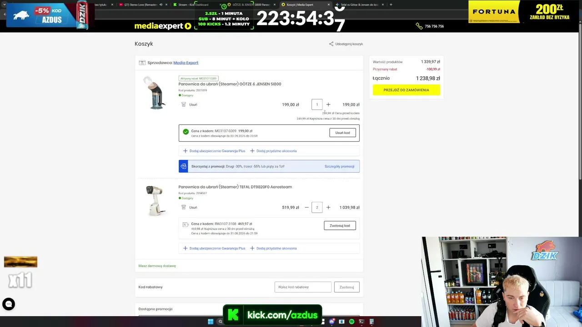Screen dimensions: 582x327
Task: Decrease TEFAL Aerosteam quantity with minus
Action: [306, 208]
